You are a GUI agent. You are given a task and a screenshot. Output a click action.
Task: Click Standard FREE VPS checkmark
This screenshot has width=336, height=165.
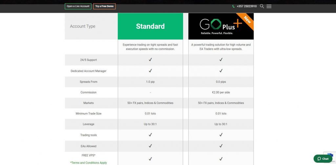tap(150, 158)
